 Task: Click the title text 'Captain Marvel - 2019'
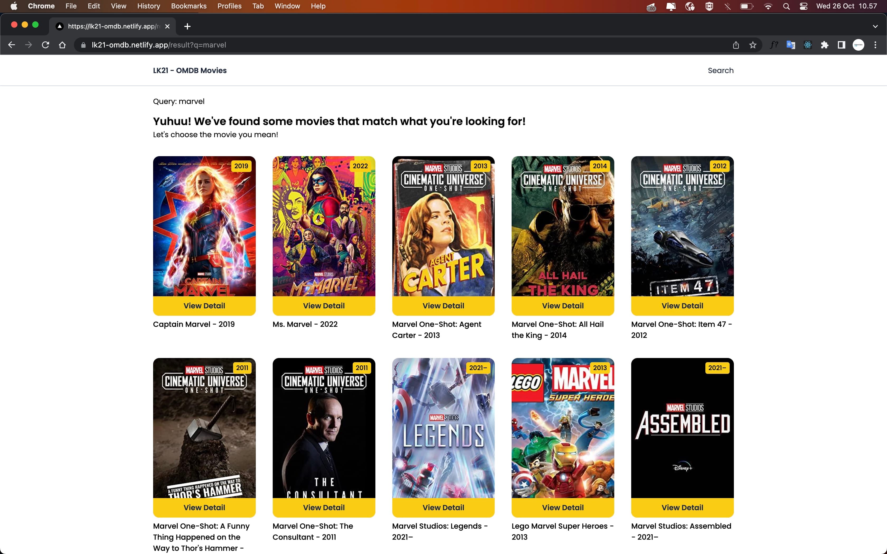pos(194,324)
